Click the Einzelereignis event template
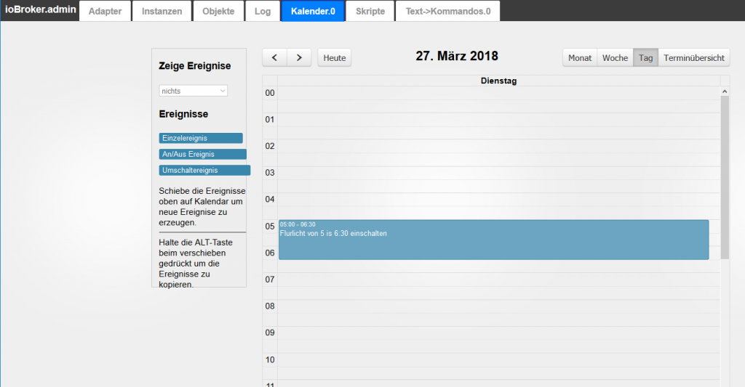745x387 pixels. [201, 138]
